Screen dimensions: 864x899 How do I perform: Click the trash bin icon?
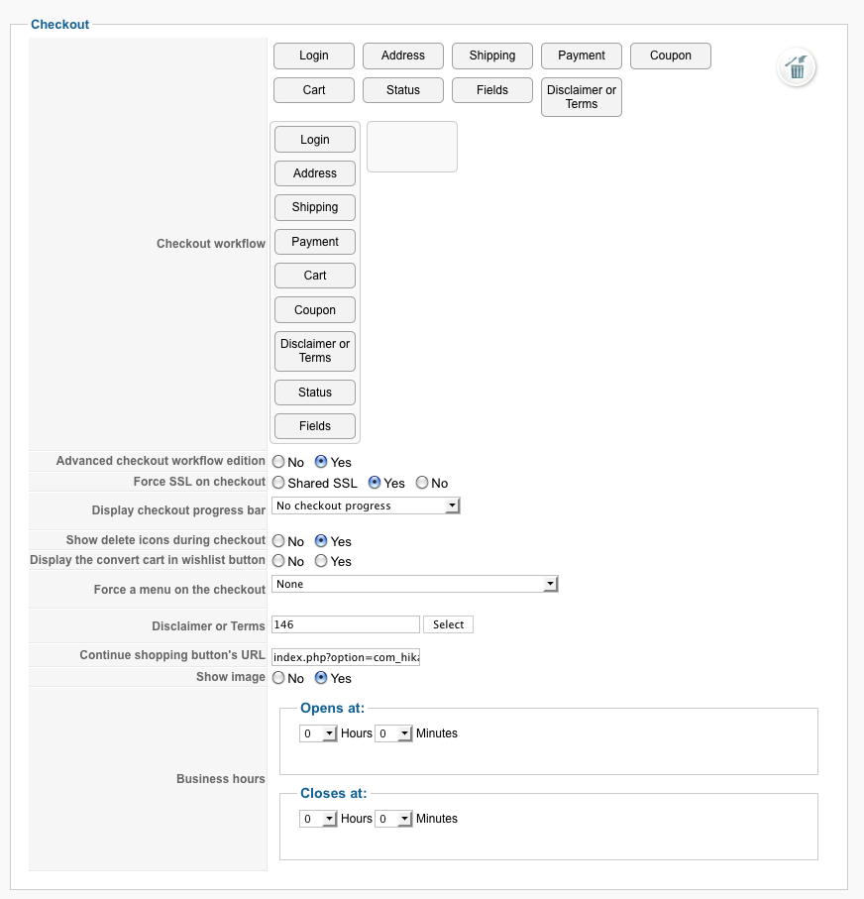point(797,67)
